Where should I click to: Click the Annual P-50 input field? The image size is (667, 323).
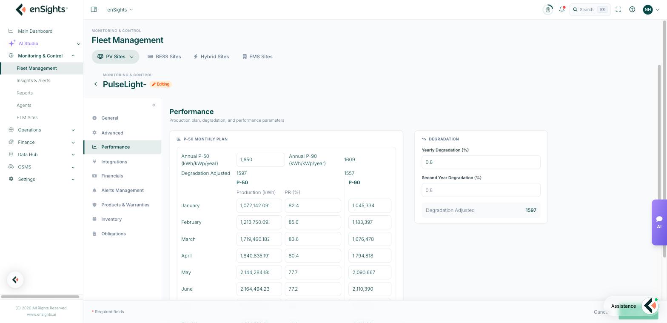pos(261,160)
